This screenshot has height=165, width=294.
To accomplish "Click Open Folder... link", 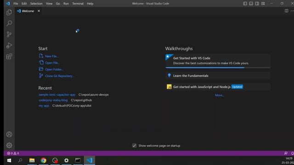I will 54,69.
